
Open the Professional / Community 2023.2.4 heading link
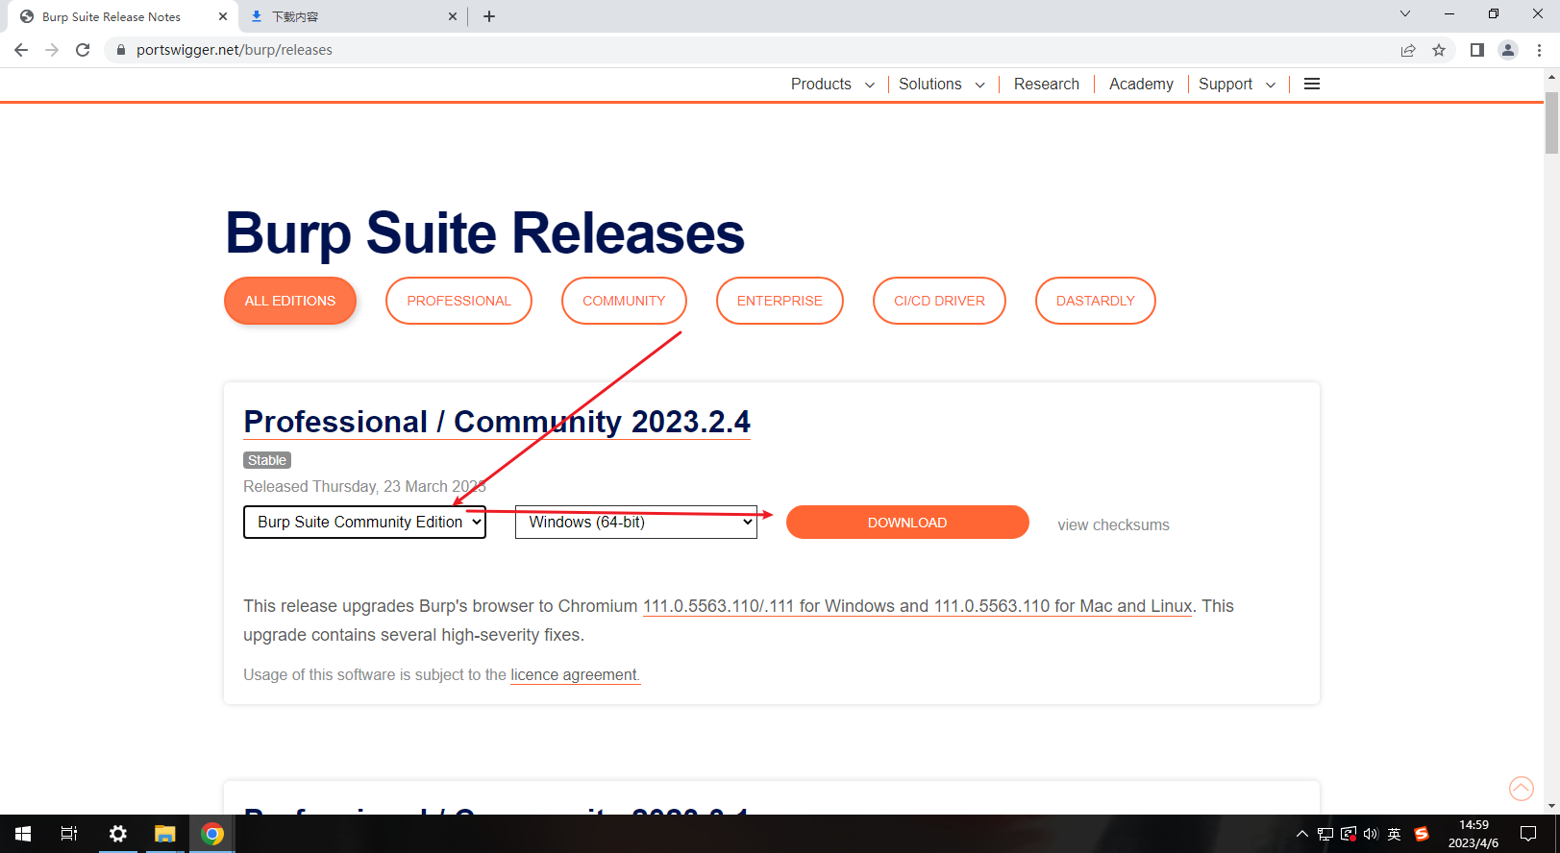(497, 422)
